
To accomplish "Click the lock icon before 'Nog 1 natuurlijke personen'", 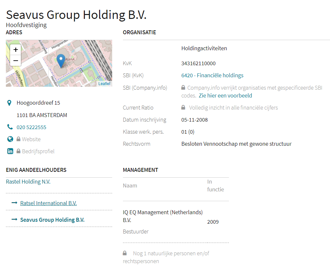I will [x=125, y=253].
